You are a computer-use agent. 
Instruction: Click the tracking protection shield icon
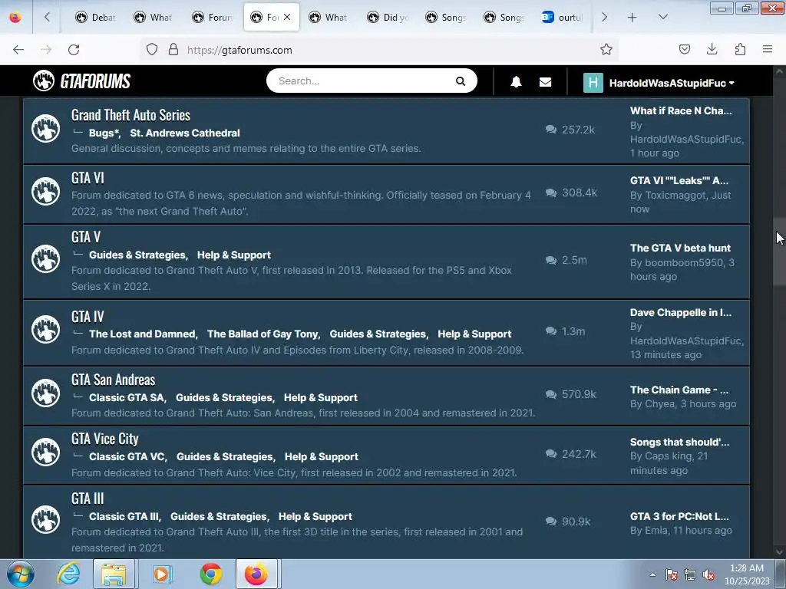[152, 49]
